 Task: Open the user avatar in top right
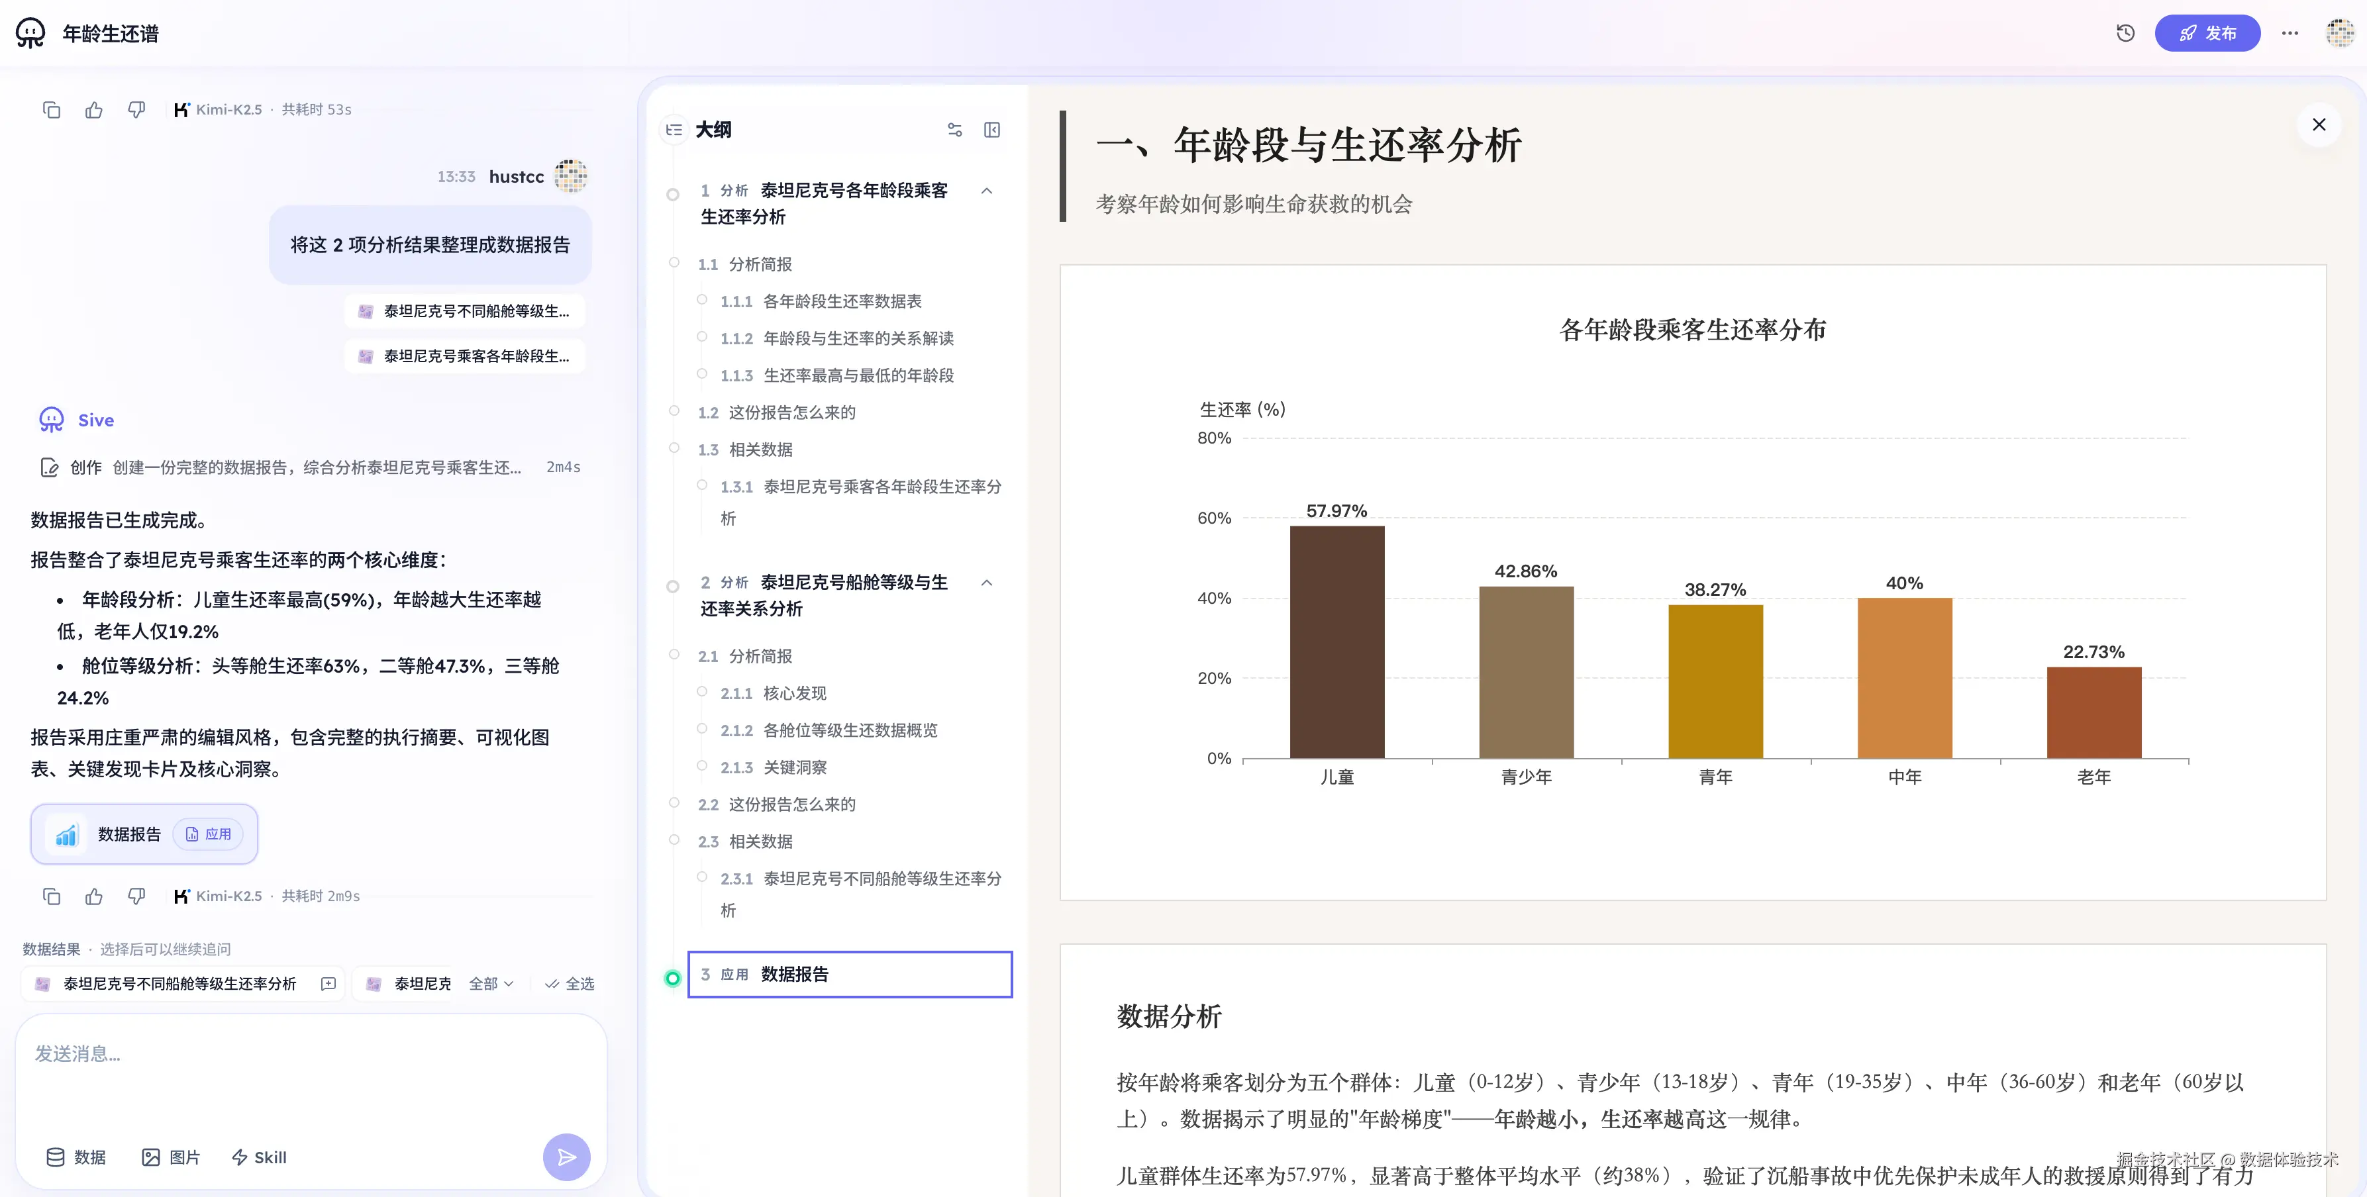(2339, 33)
